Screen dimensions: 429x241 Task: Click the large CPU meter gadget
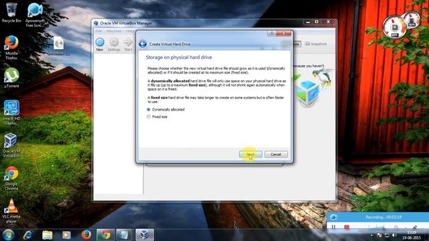click(x=395, y=27)
